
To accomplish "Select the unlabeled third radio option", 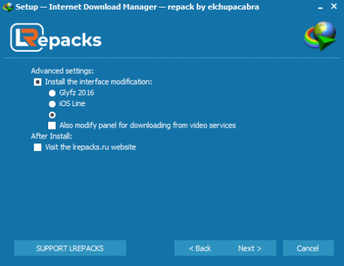I will [x=52, y=115].
